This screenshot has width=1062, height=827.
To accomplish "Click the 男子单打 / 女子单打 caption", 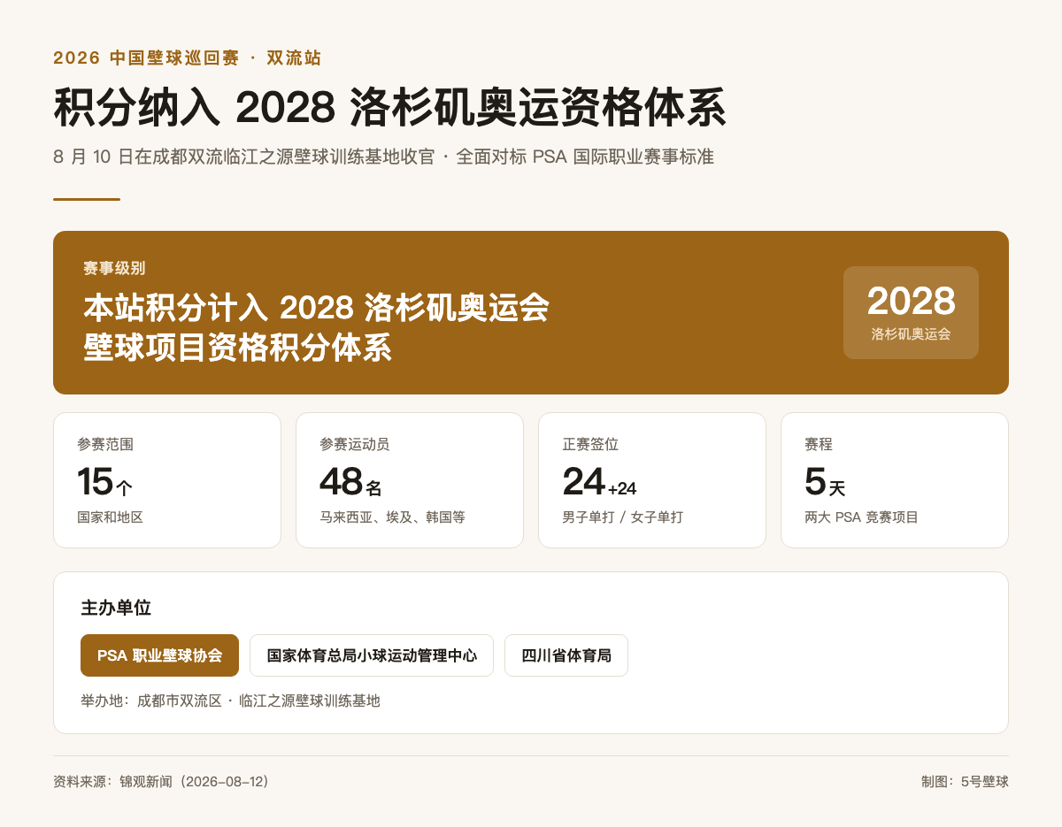I will tap(622, 517).
